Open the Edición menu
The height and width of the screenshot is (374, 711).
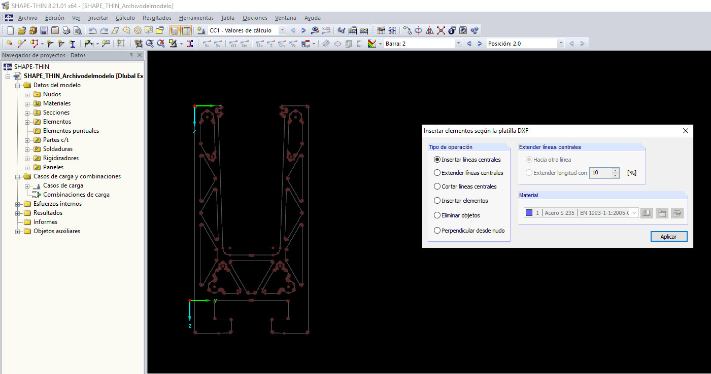pyautogui.click(x=55, y=18)
